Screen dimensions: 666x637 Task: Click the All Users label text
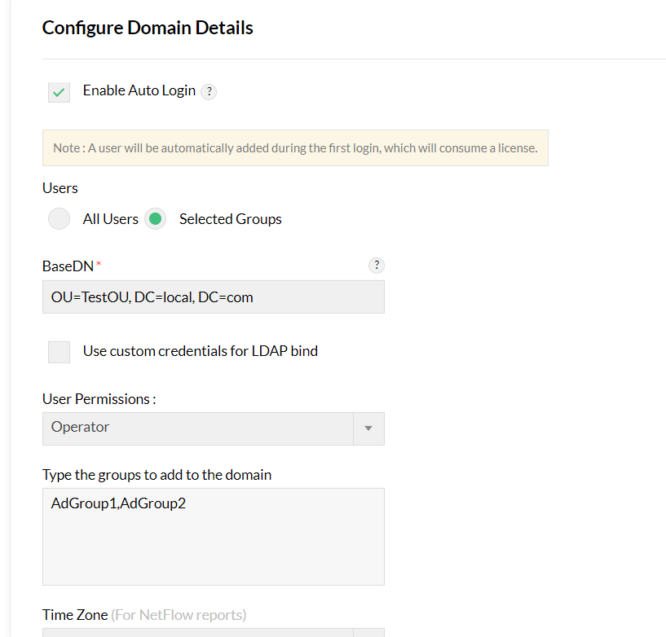point(111,219)
